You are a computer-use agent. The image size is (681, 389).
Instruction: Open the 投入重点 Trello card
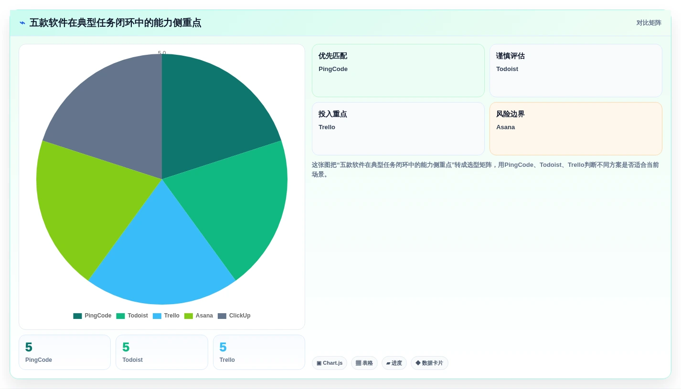398,129
